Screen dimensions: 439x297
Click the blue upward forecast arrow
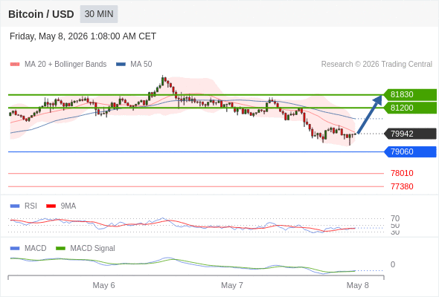(x=370, y=114)
